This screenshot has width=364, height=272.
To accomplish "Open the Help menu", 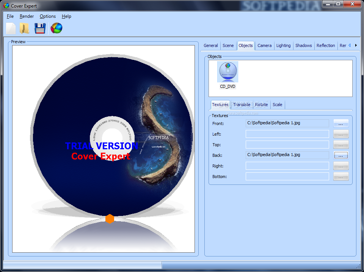I will (66, 16).
